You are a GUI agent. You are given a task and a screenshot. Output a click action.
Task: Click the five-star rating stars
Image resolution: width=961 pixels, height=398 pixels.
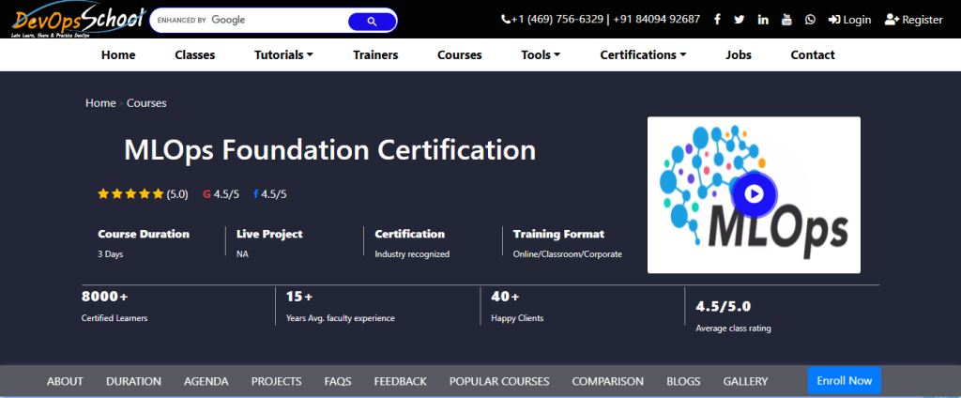130,194
